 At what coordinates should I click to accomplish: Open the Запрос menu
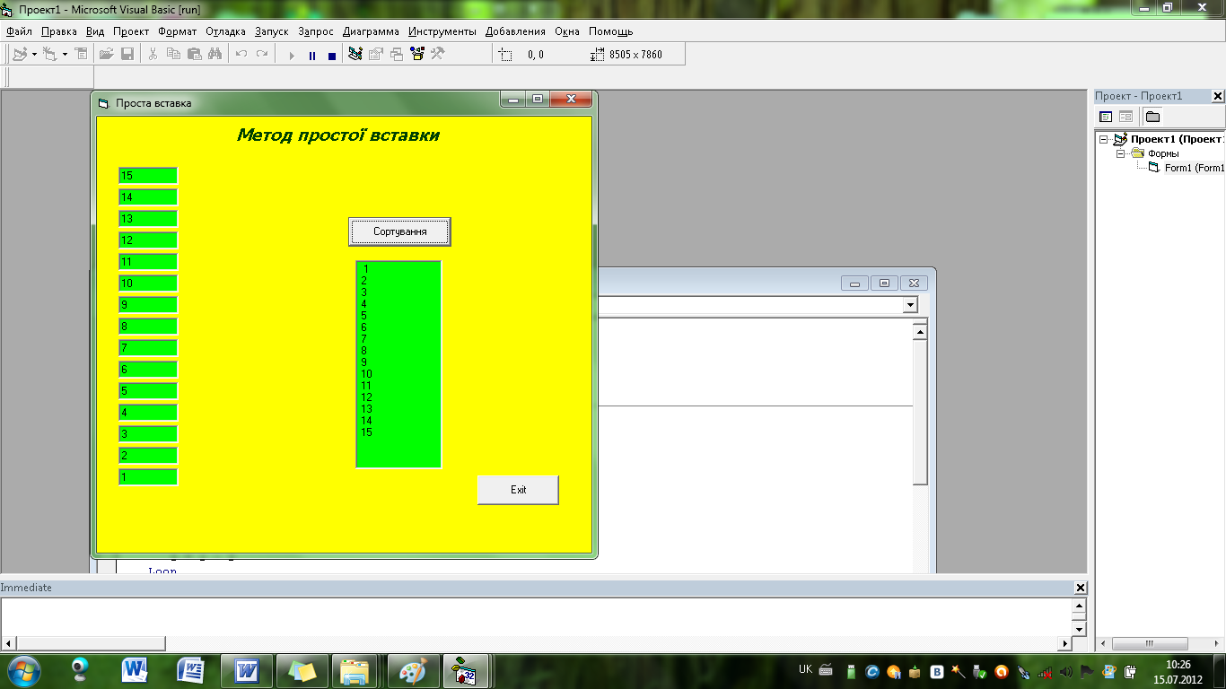(x=316, y=31)
